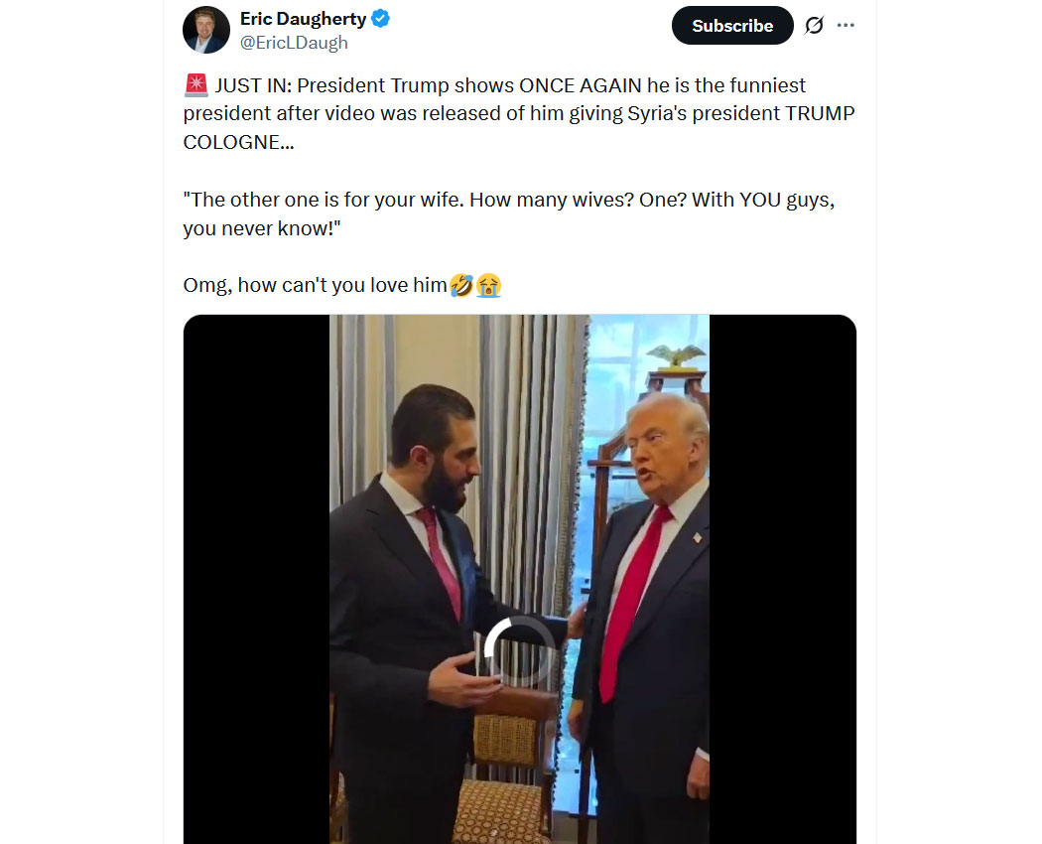Play the embedded Oval Office video
1042x844 pixels.
519,579
